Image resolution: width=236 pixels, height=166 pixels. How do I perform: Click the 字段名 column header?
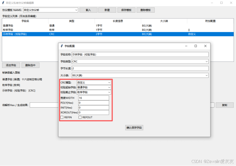(25, 21)
